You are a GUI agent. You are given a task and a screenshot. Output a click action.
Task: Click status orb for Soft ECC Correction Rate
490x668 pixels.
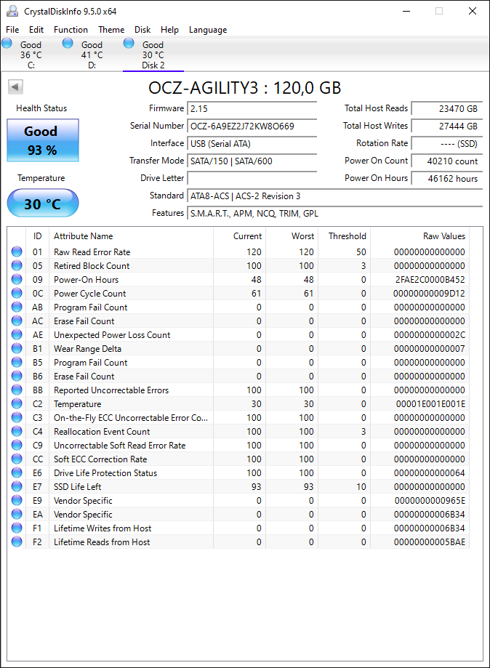point(17,459)
